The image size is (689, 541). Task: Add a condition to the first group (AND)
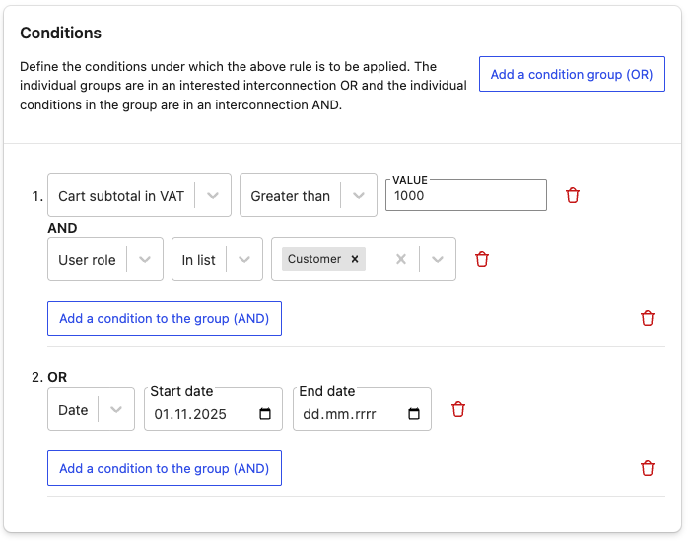click(x=165, y=318)
